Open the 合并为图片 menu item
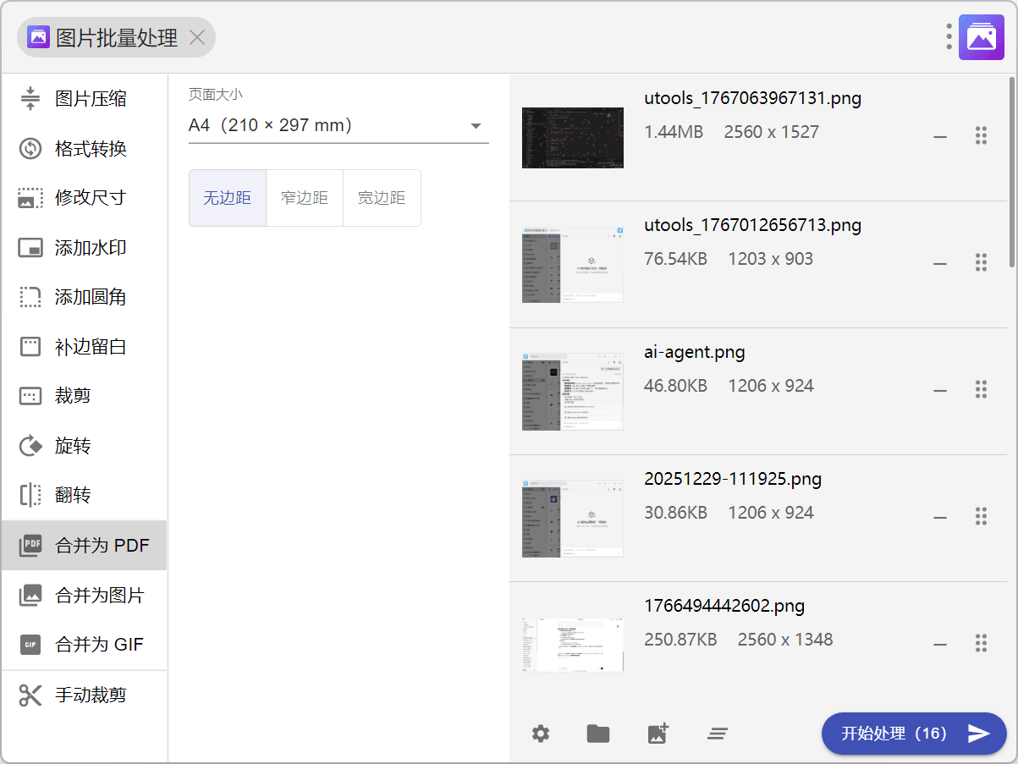Viewport: 1018px width, 764px height. pos(84,596)
